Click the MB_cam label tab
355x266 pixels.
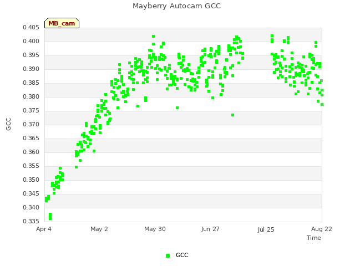62,23
